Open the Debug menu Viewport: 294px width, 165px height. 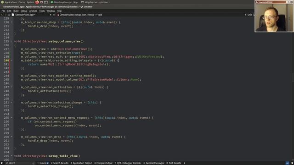point(24,11)
